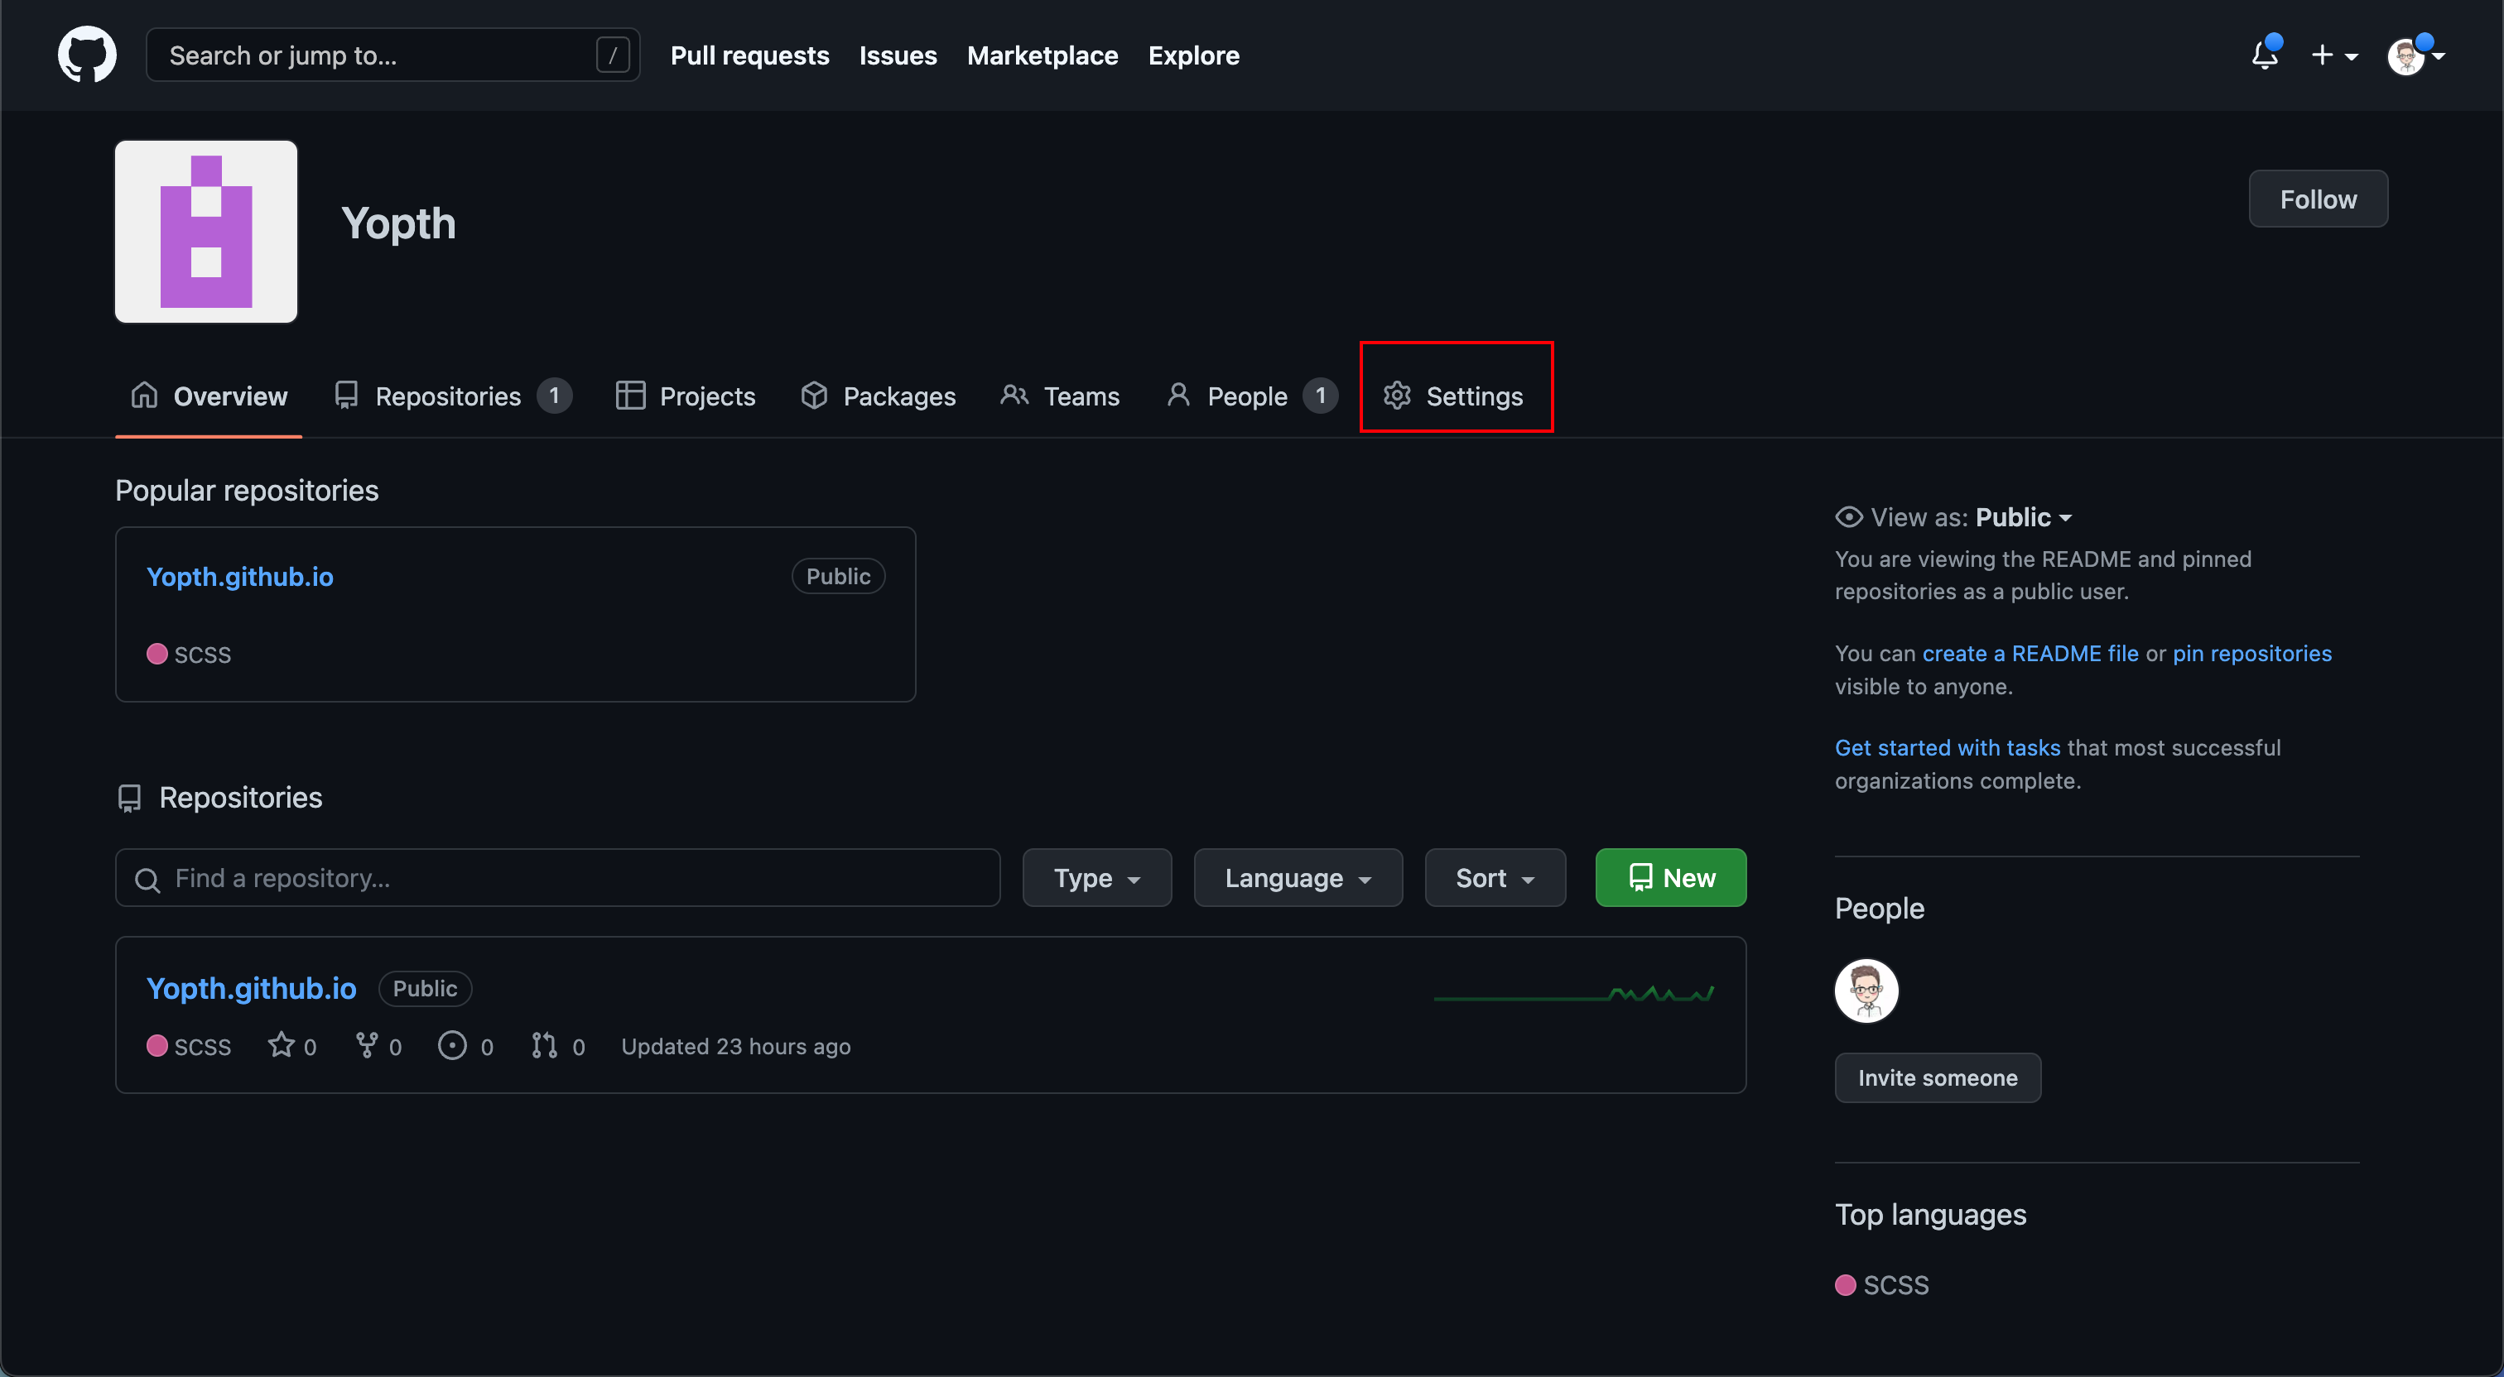
Task: Select SCSS under Top languages
Action: (1895, 1284)
